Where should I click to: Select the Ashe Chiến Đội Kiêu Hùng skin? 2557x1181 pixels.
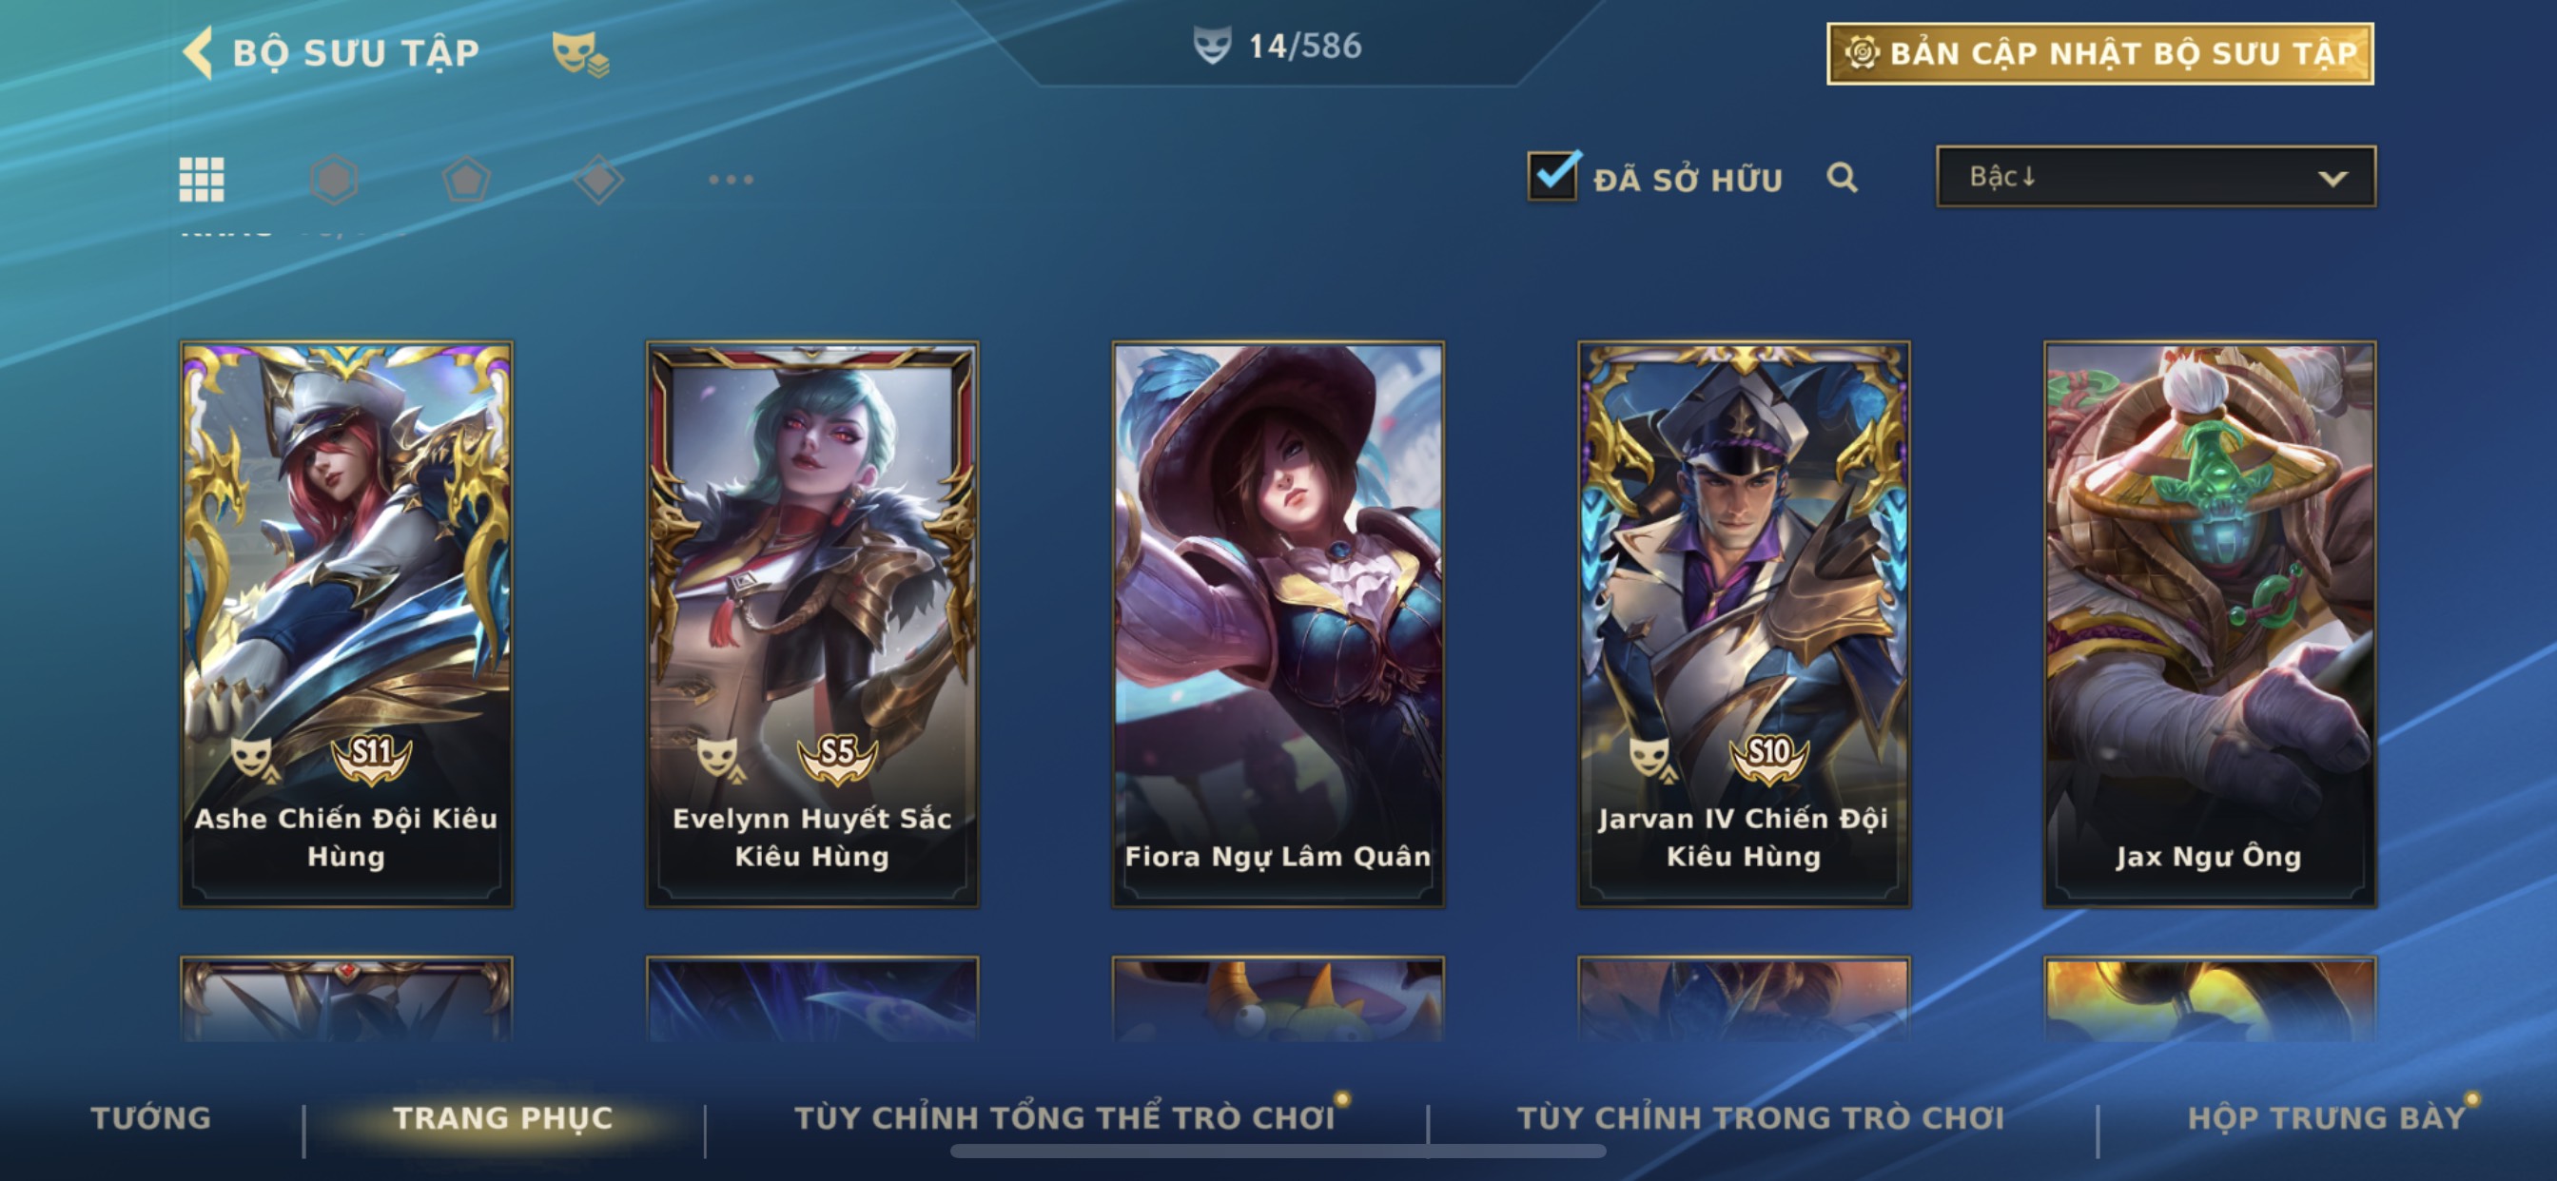point(346,624)
